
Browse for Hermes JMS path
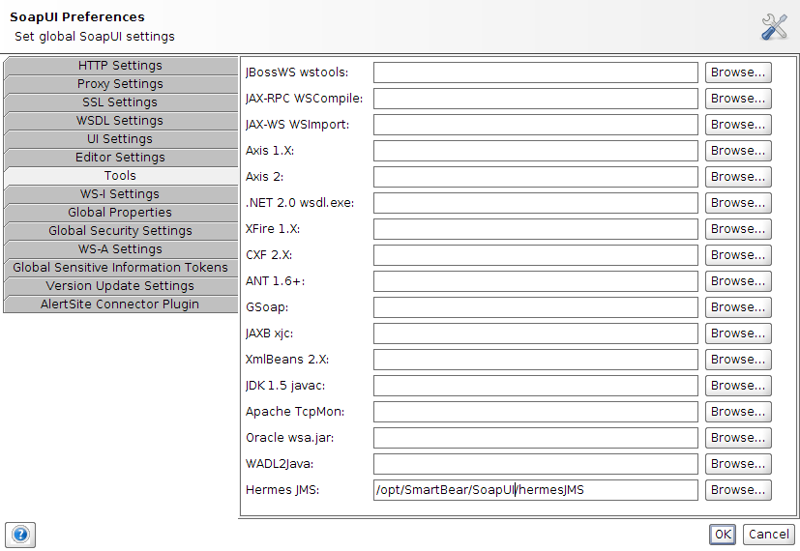coord(738,490)
